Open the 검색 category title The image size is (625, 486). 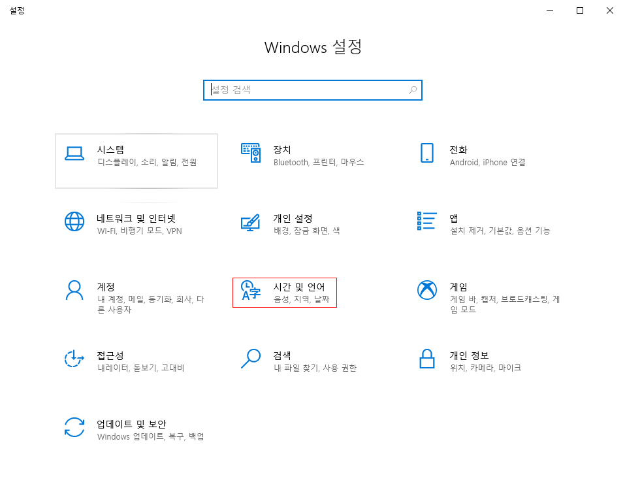[282, 355]
